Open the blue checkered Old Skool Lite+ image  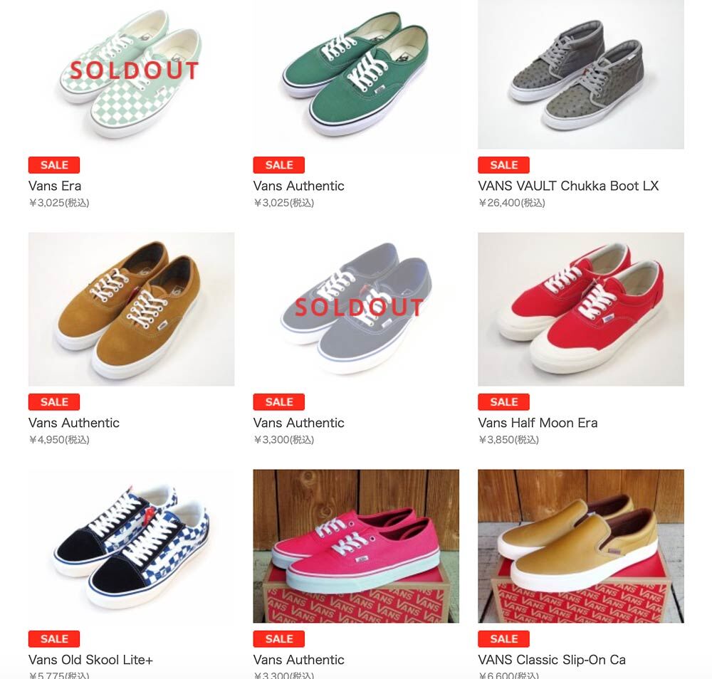coord(131,546)
